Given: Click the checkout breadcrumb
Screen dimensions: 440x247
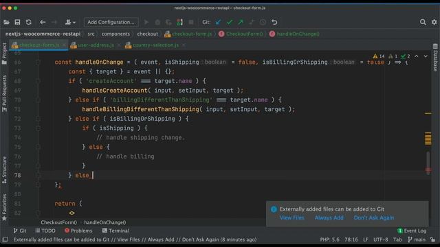Looking at the screenshot, I should click(x=147, y=34).
